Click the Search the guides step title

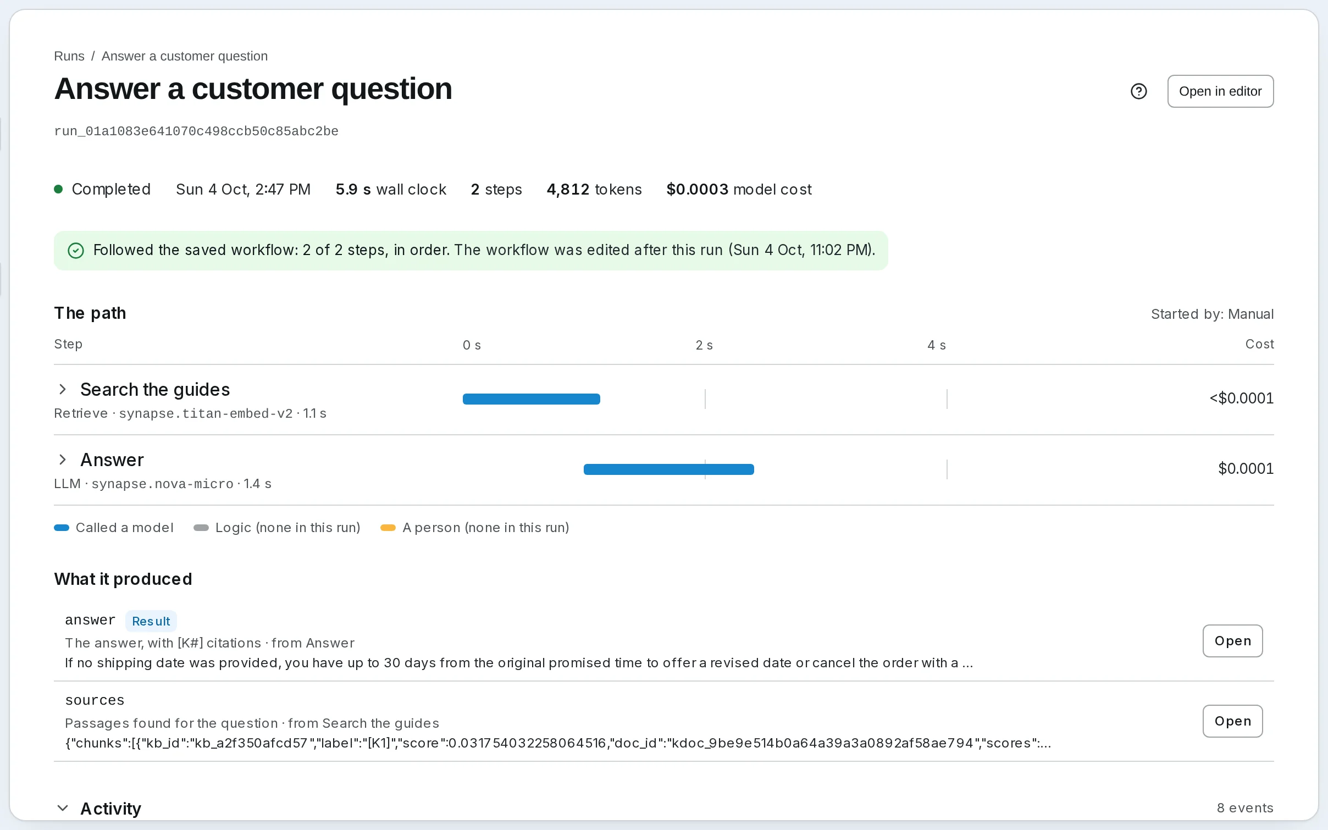155,389
